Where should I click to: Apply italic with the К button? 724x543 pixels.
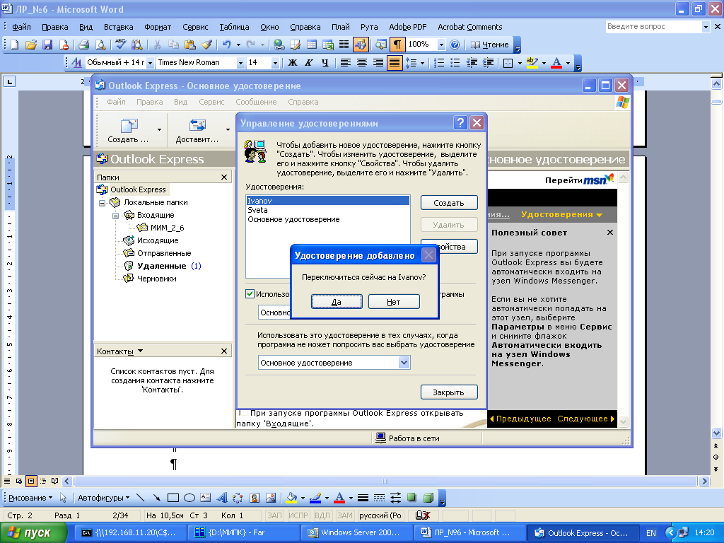pos(308,63)
